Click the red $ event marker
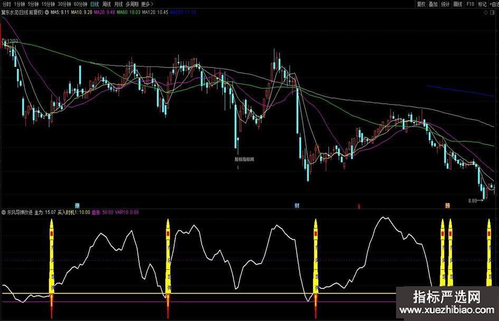The image size is (499, 321). coord(359,207)
